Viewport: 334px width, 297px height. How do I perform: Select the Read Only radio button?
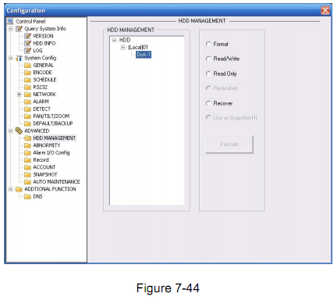pos(208,73)
